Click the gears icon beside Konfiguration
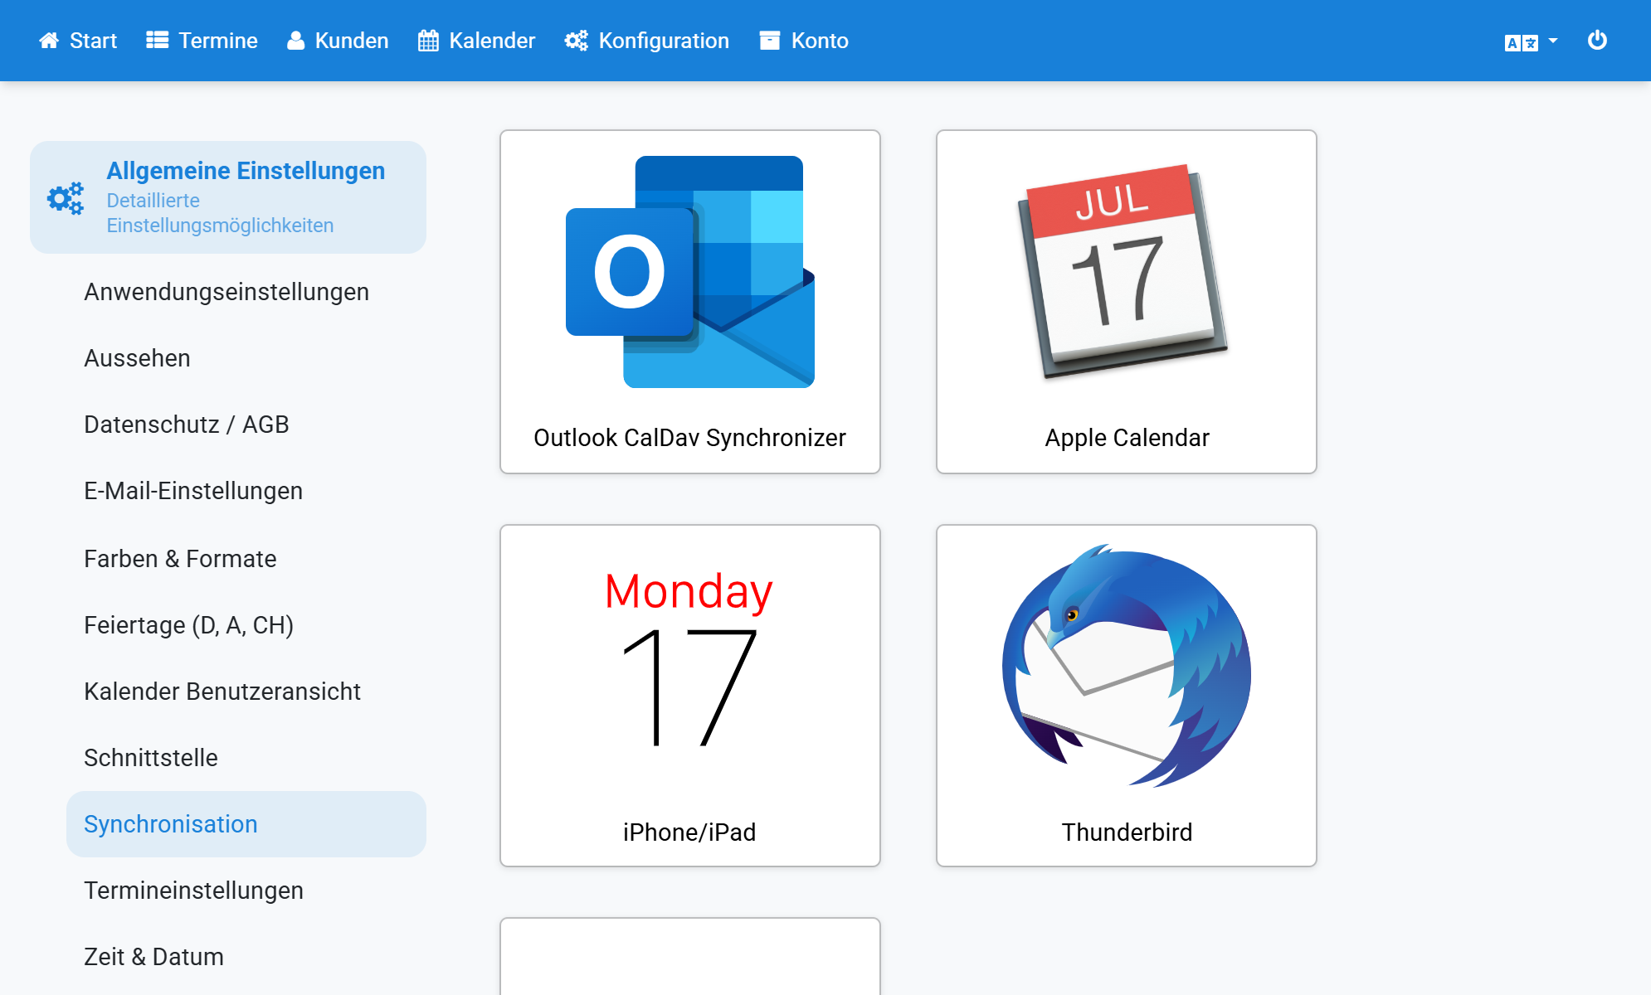 (577, 41)
